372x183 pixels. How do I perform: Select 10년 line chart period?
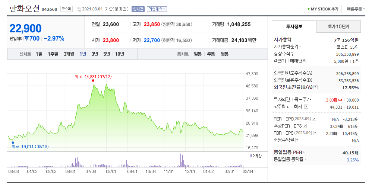coord(120,54)
